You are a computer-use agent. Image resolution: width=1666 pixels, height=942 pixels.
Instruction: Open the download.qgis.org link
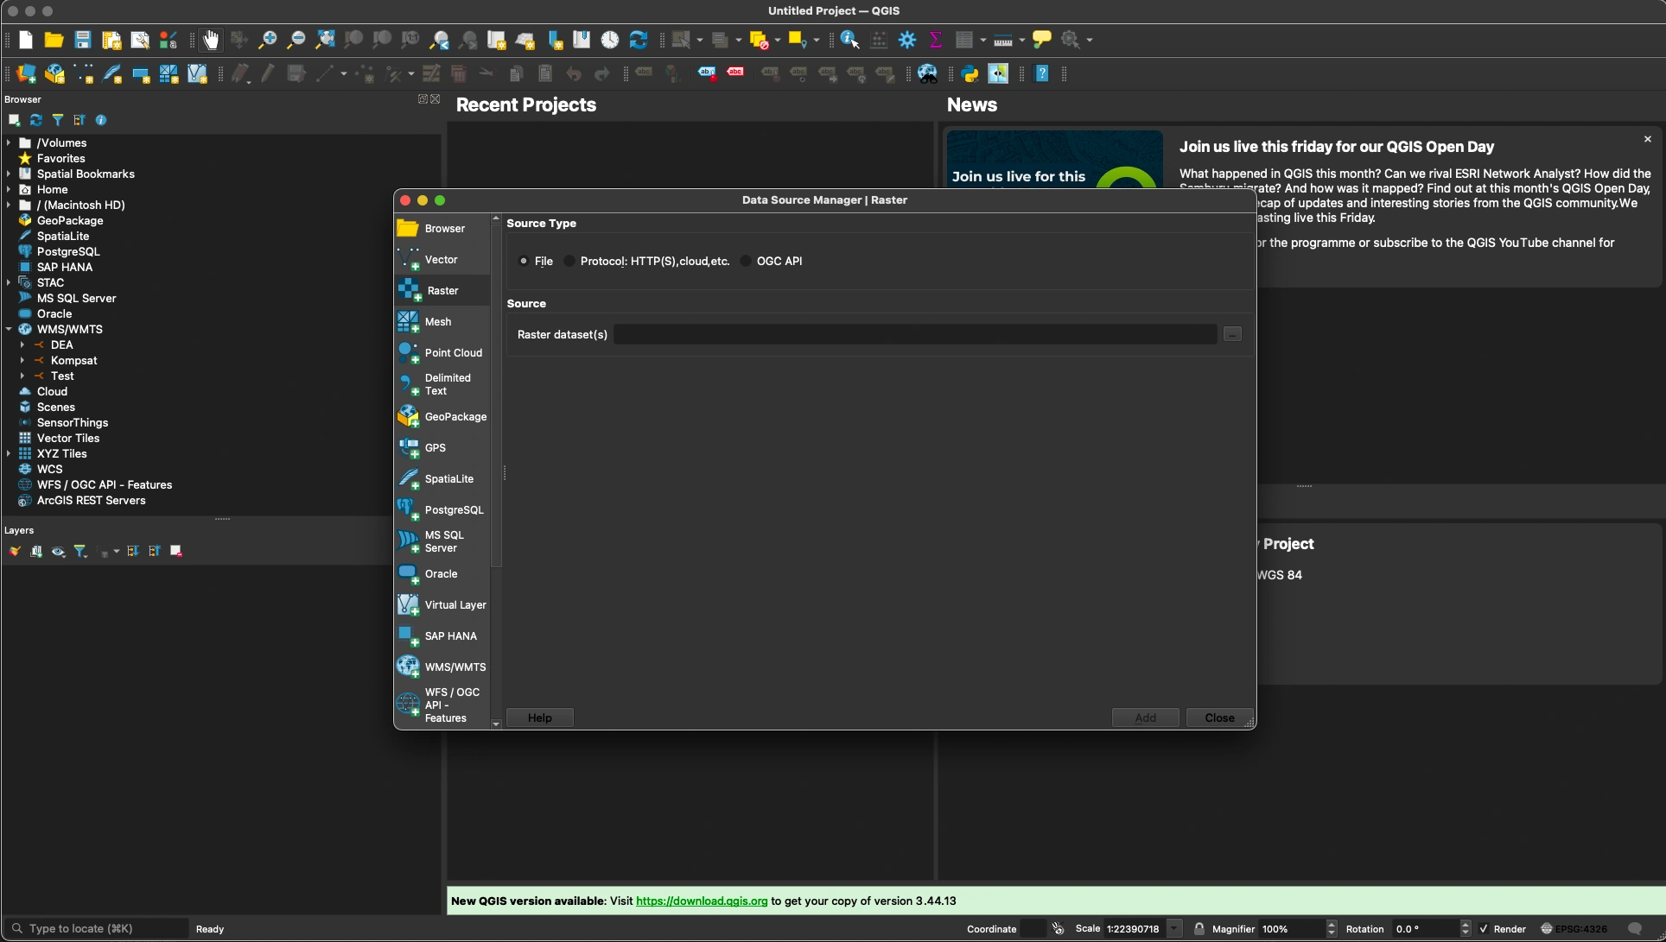[x=702, y=901]
